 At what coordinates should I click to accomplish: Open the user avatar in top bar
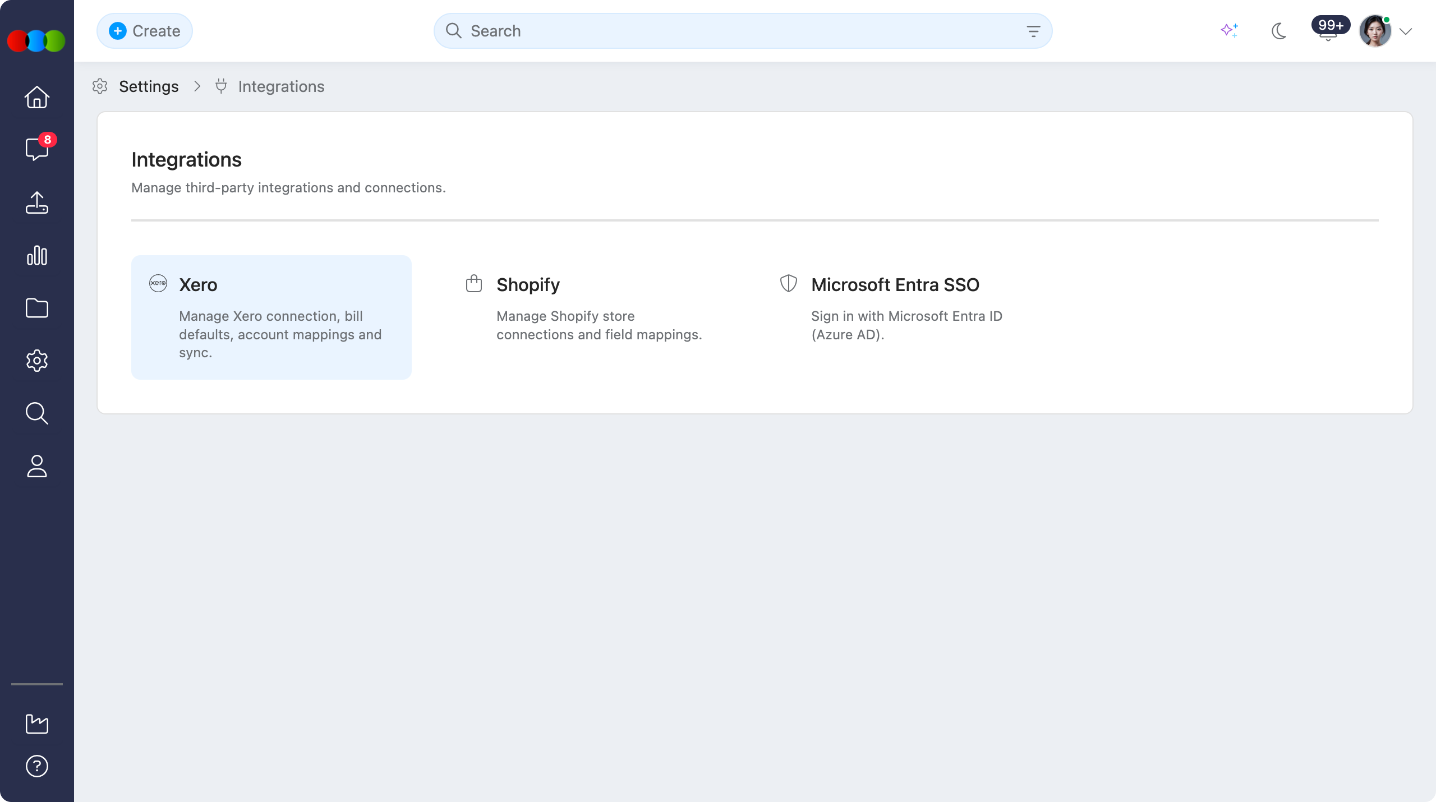coord(1375,31)
